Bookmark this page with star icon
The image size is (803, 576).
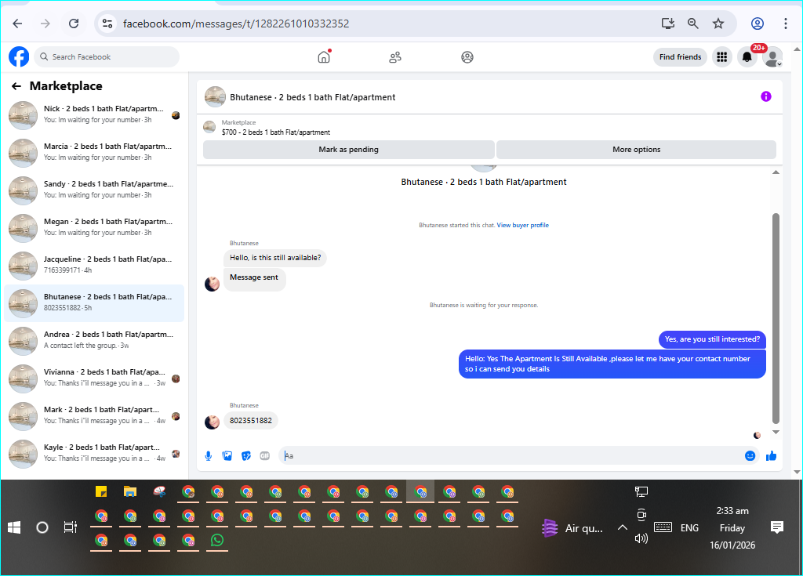[718, 24]
